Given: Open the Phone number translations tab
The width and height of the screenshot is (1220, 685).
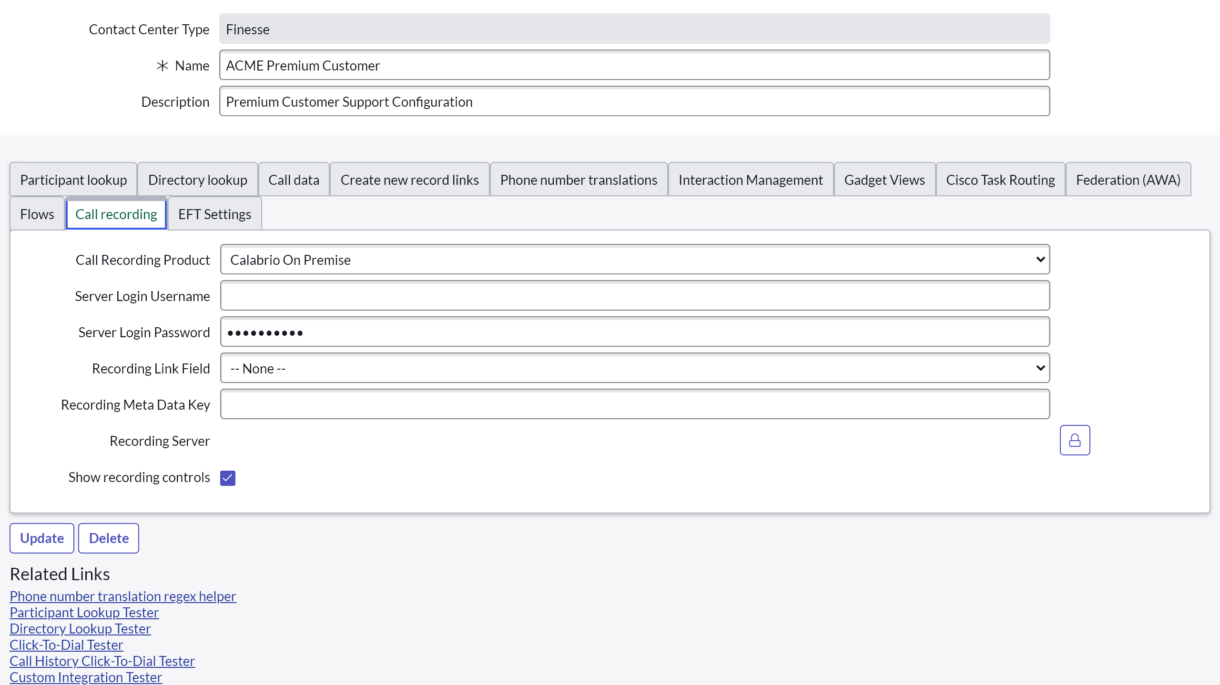Looking at the screenshot, I should 578,180.
